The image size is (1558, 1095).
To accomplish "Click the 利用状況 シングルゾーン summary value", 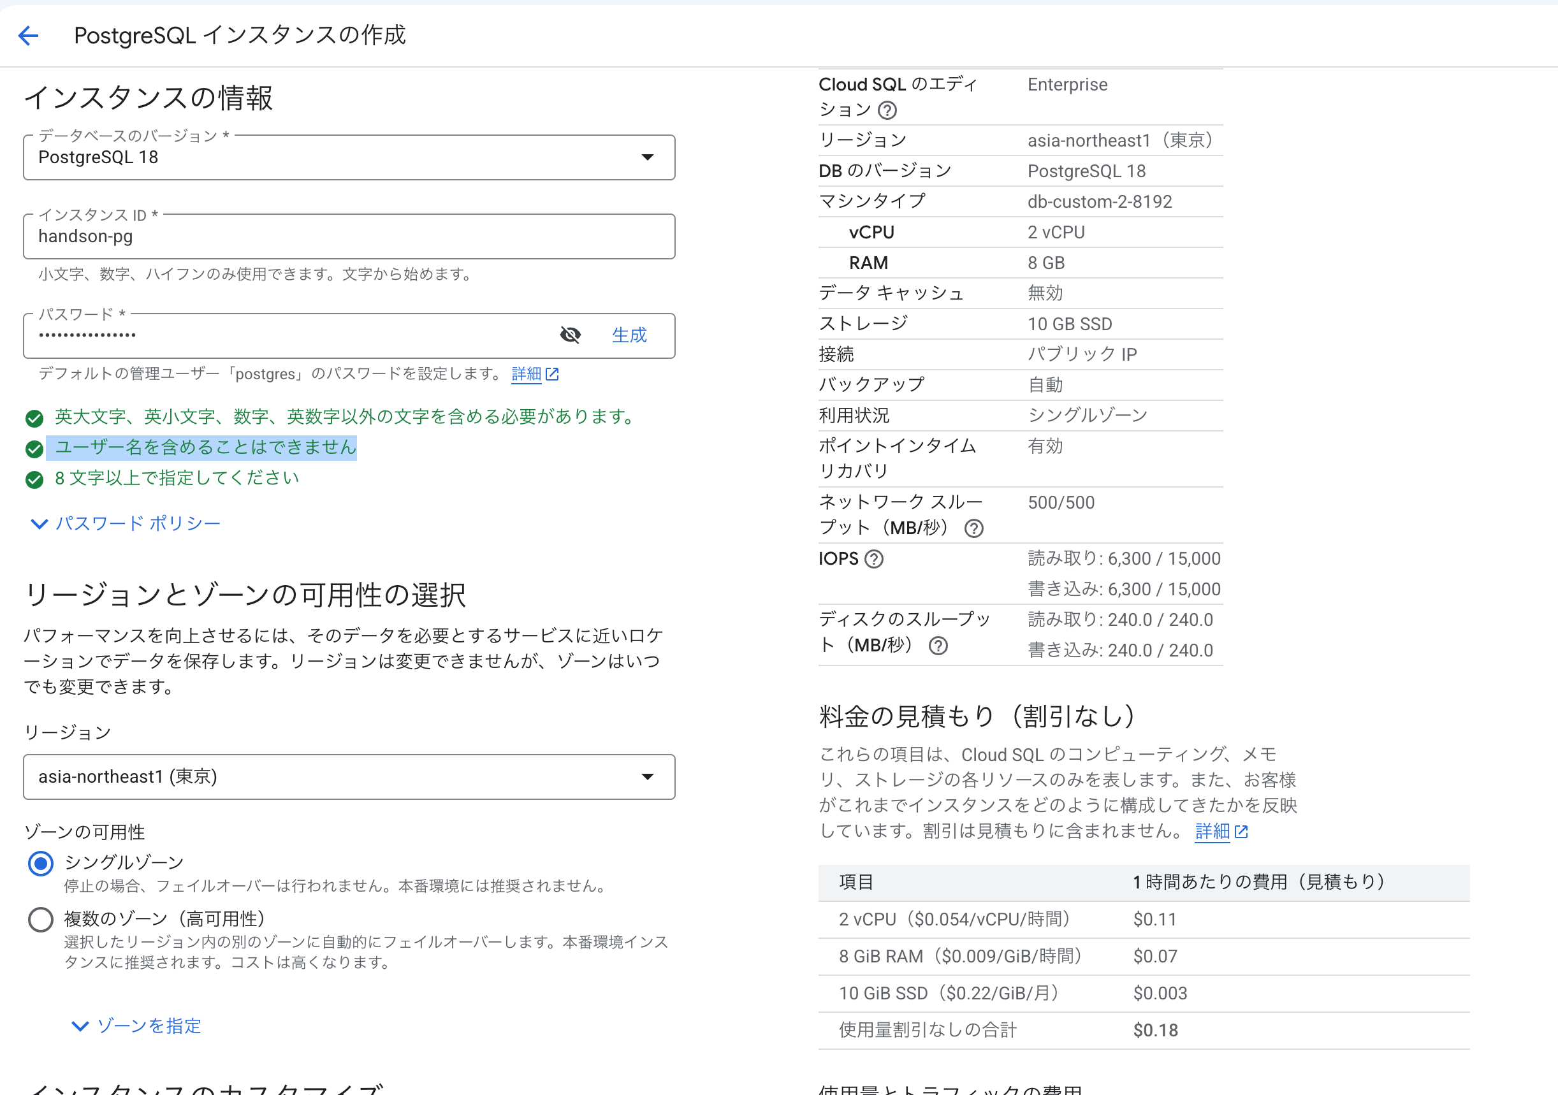I will pos(1087,415).
